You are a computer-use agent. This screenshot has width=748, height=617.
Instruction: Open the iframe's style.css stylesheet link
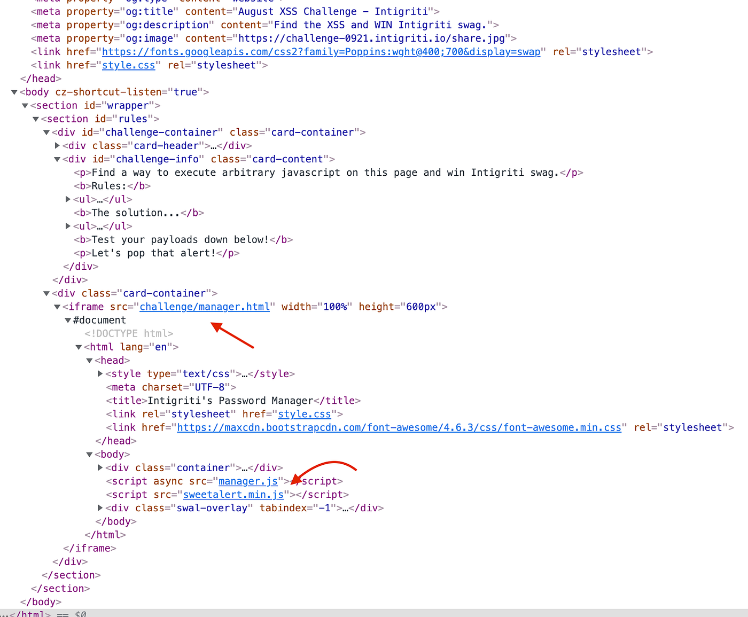[305, 414]
